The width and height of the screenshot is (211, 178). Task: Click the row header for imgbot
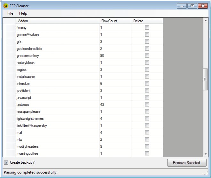pyautogui.click(x=9, y=70)
